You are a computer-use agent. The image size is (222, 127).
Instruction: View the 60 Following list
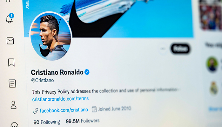click(x=47, y=122)
